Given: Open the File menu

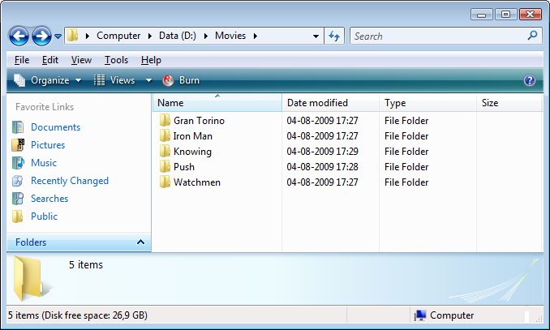Looking at the screenshot, I should pyautogui.click(x=22, y=60).
